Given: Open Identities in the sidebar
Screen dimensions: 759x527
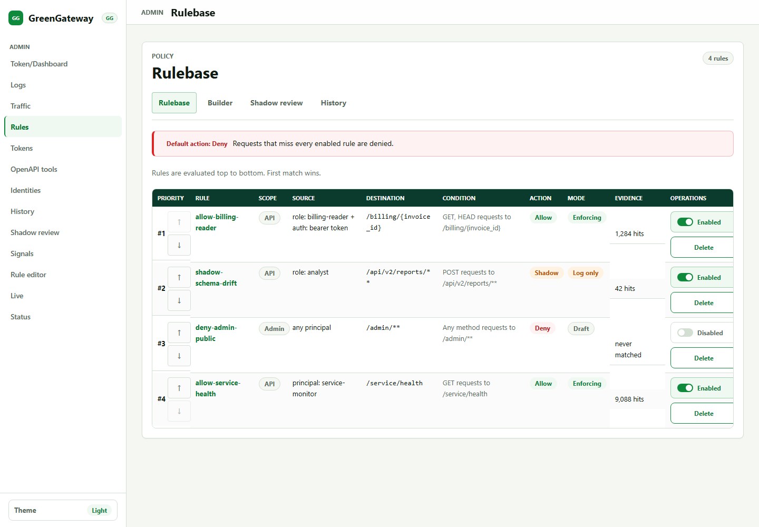Looking at the screenshot, I should pyautogui.click(x=63, y=190).
